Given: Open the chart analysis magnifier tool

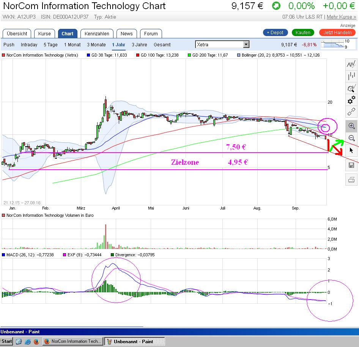Looking at the screenshot, I should [351, 88].
